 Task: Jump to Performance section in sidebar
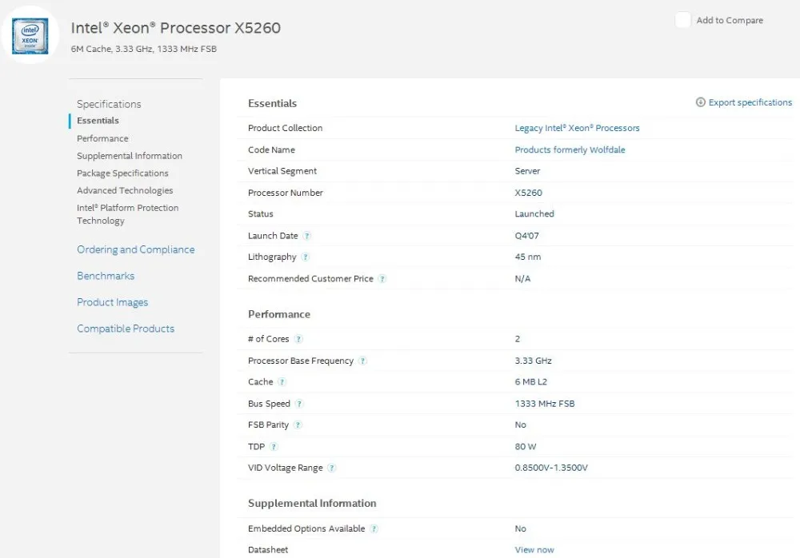102,138
